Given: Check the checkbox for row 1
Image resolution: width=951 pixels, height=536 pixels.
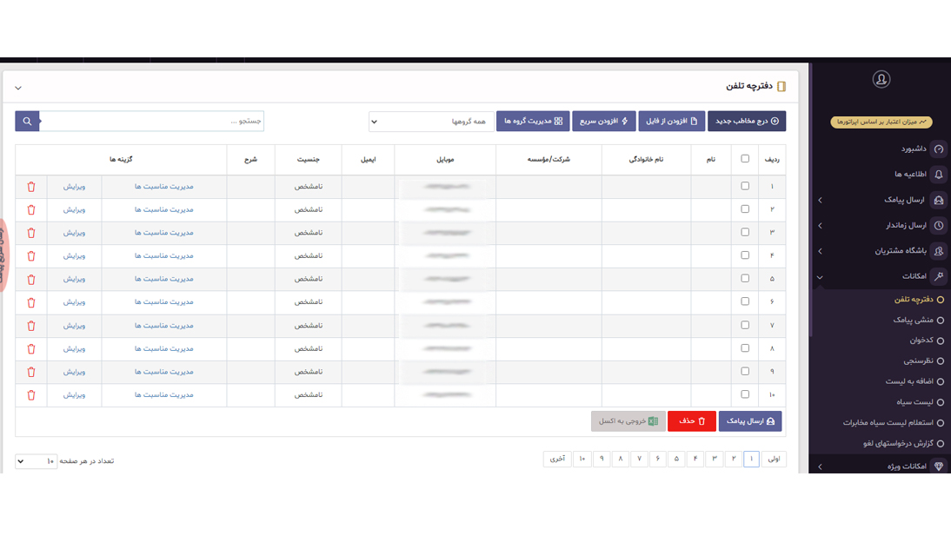Looking at the screenshot, I should click(x=745, y=187).
